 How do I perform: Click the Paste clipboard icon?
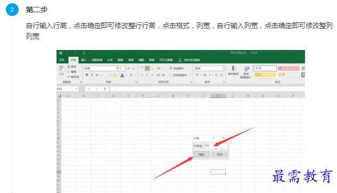click(x=61, y=69)
